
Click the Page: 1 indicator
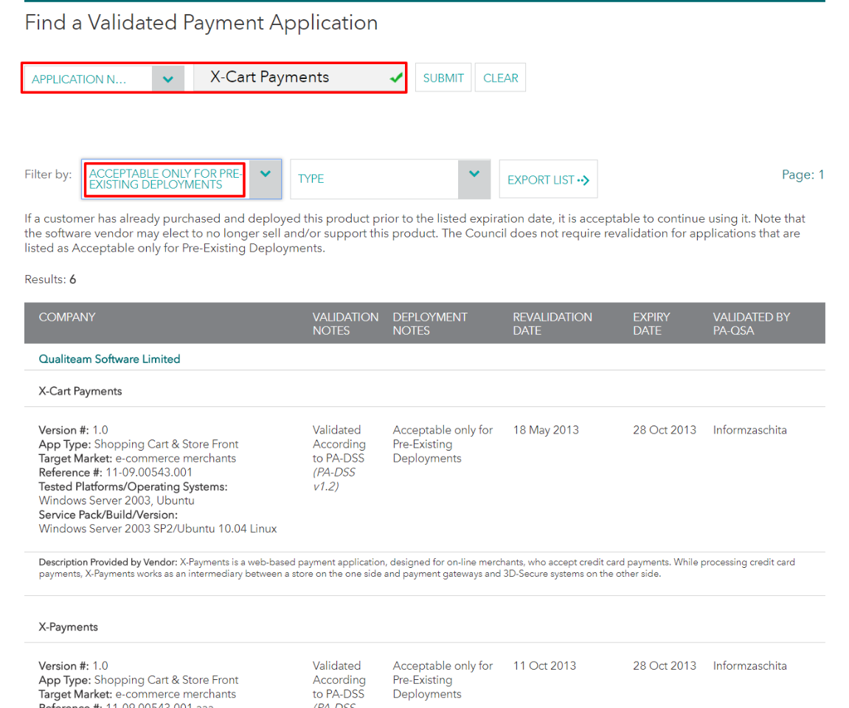[x=803, y=174]
